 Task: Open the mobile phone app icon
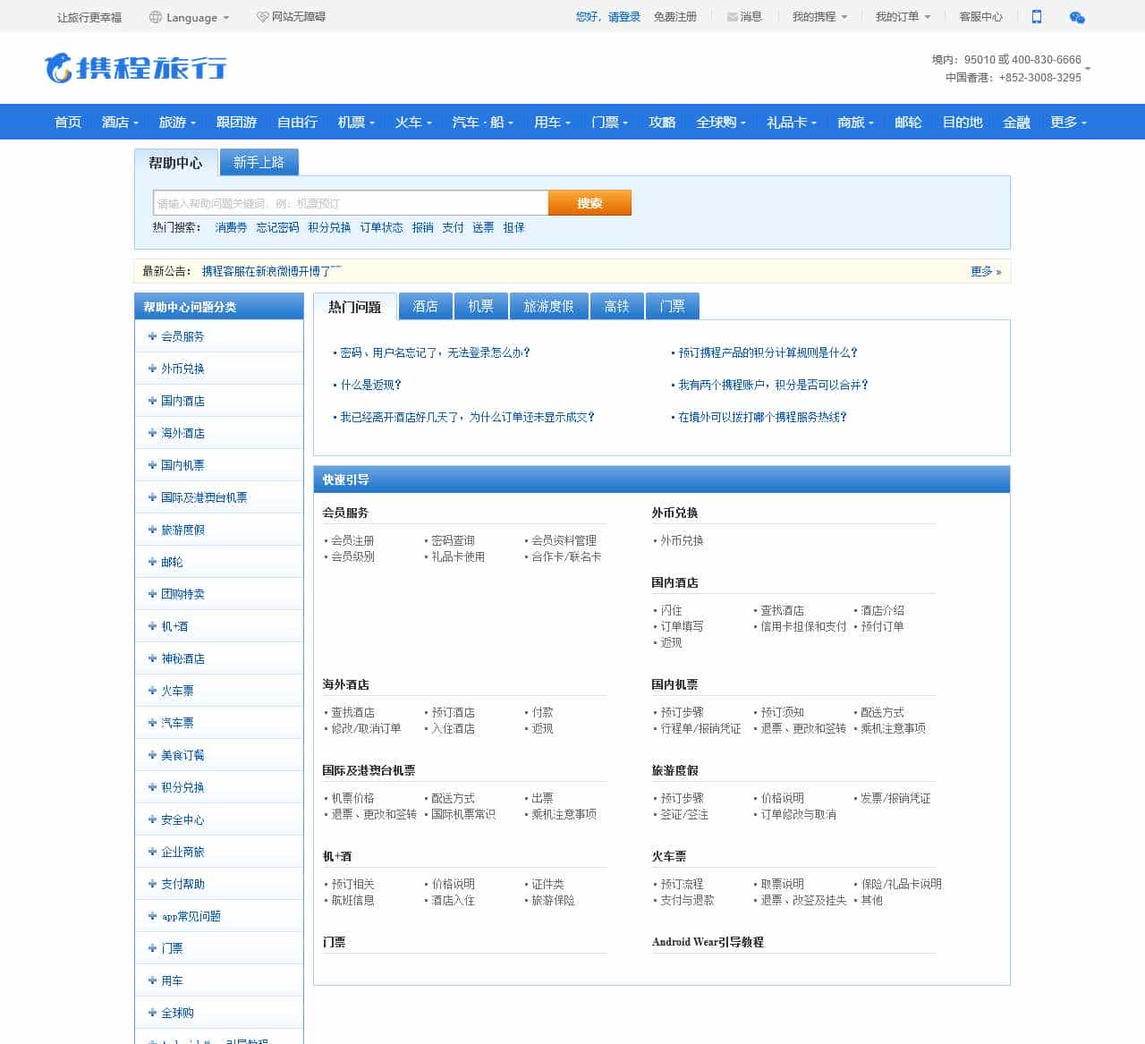[1037, 16]
